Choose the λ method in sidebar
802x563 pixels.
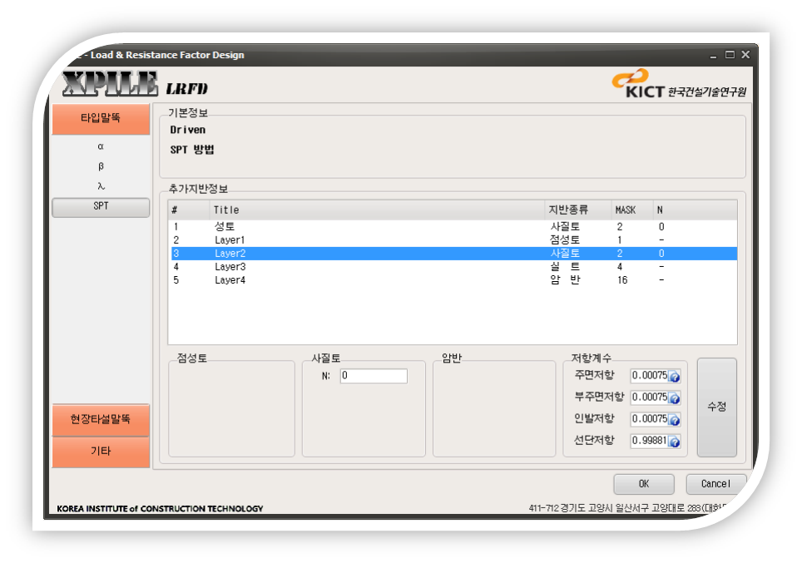(101, 186)
